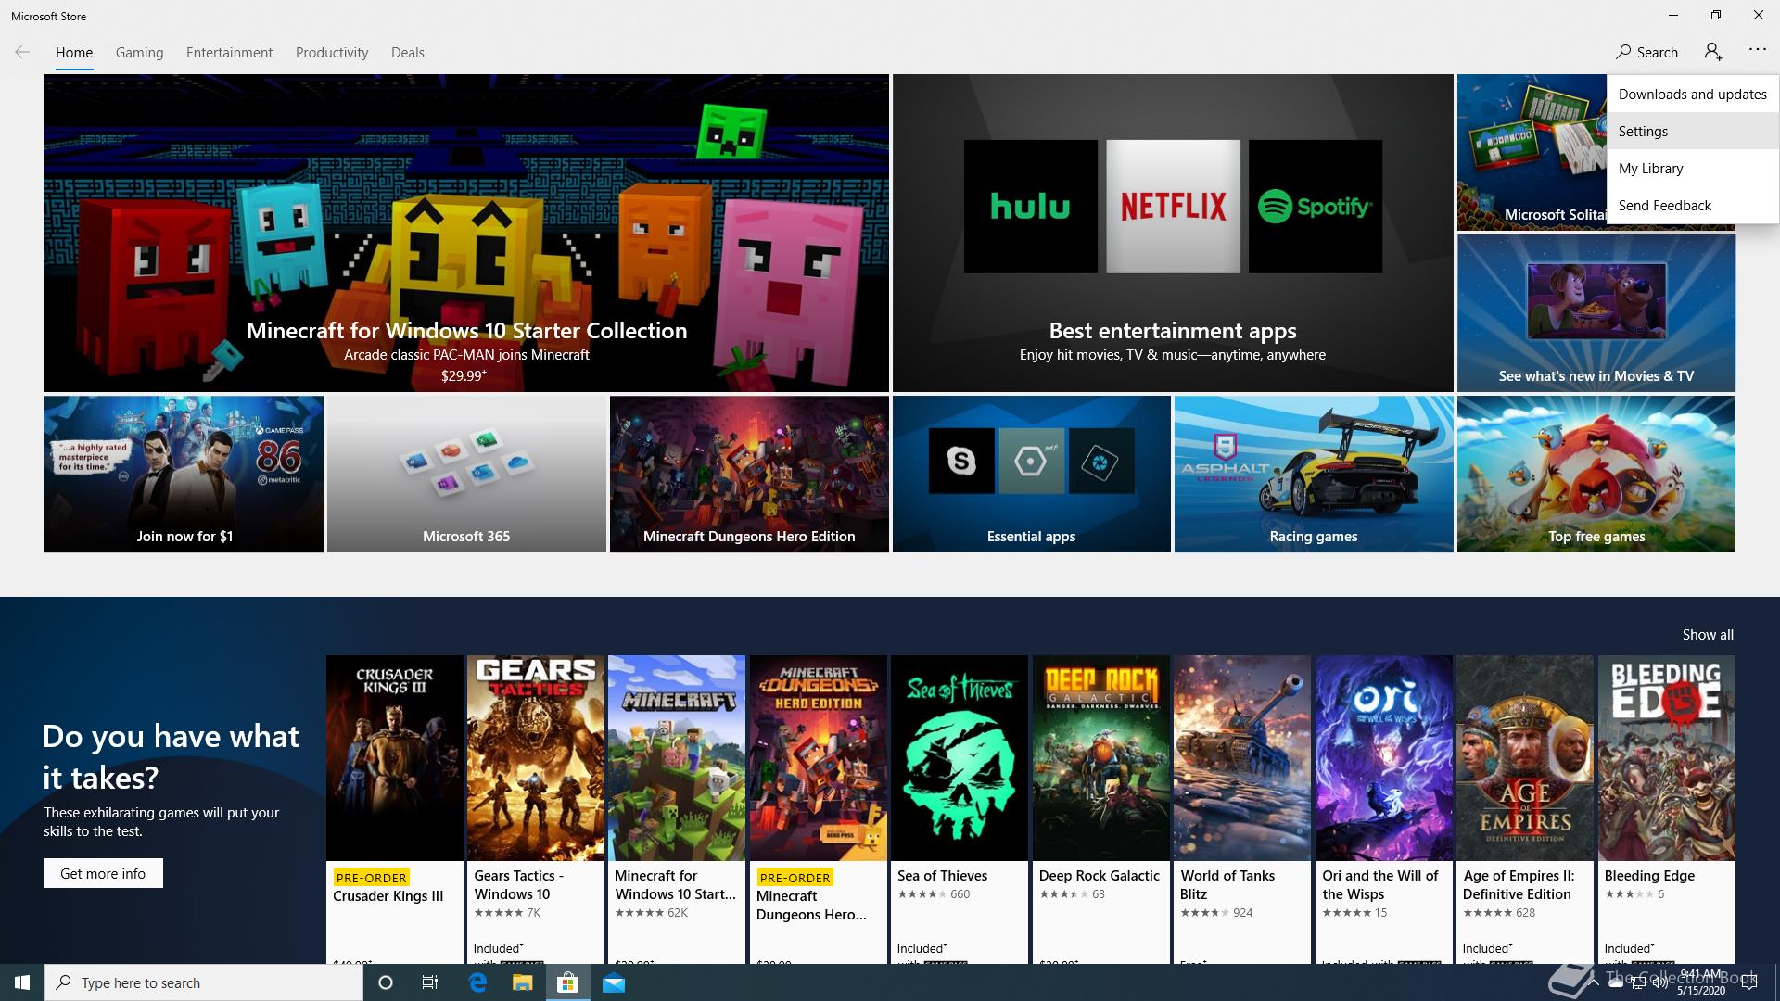Click Send Feedback in the menu
This screenshot has width=1780, height=1001.
[x=1693, y=205]
